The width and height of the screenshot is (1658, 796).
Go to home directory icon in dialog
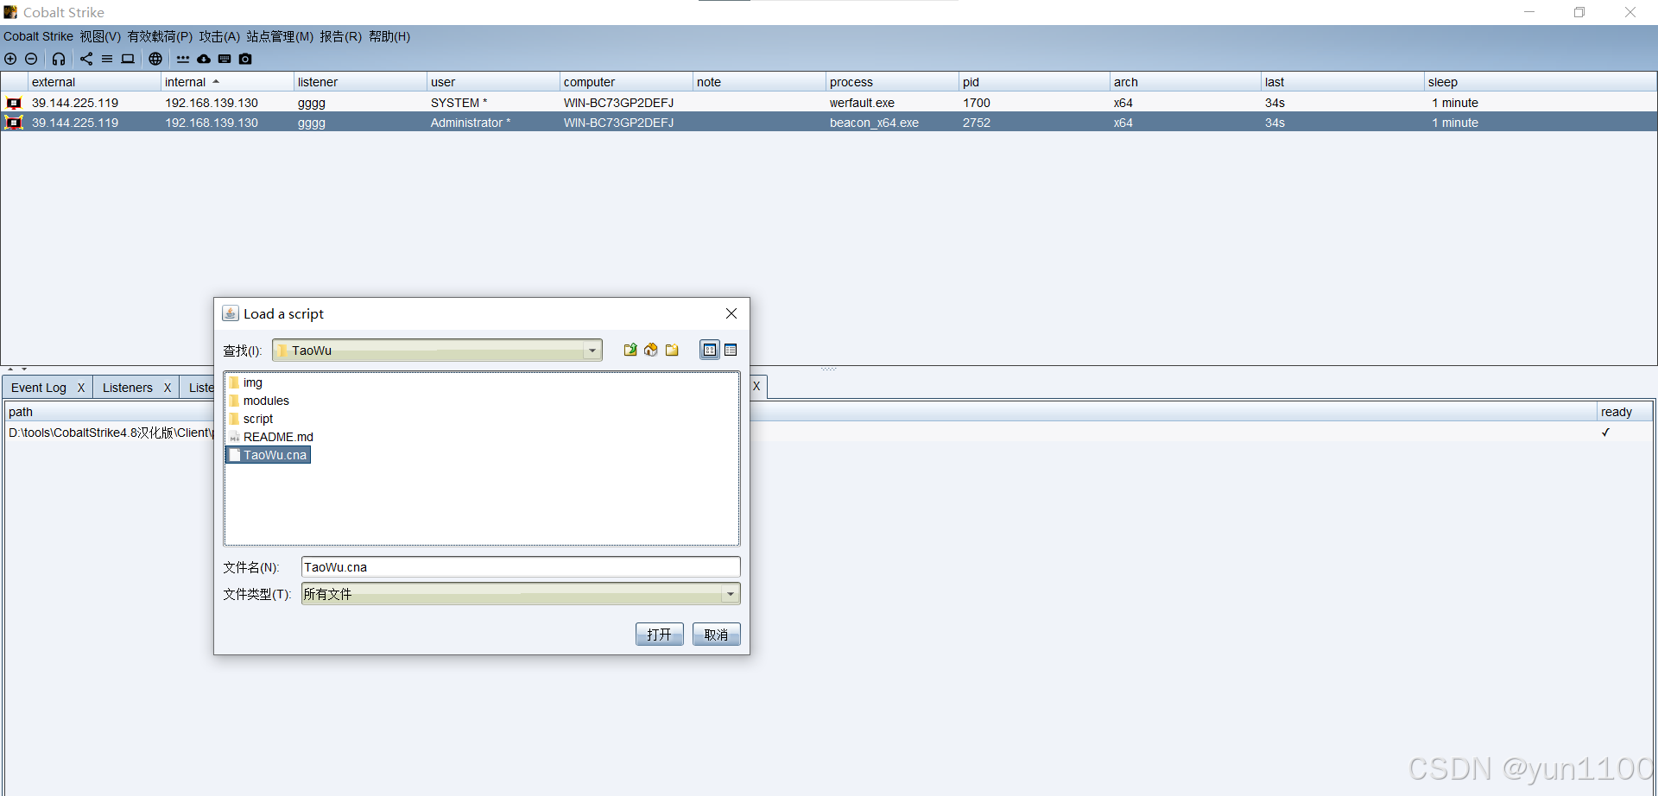pos(651,350)
